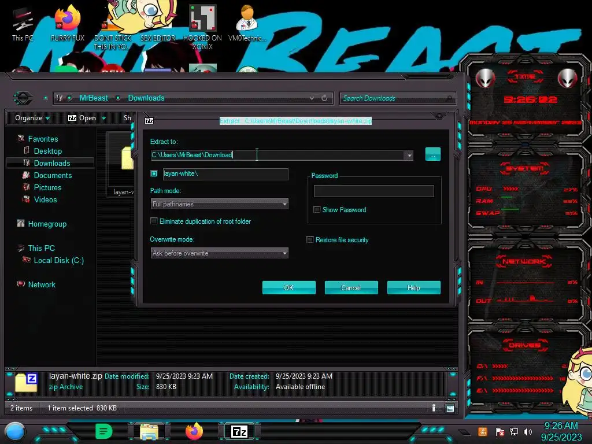Switch to large icons view in status bar
Viewport: 592px width, 444px height.
click(450, 408)
